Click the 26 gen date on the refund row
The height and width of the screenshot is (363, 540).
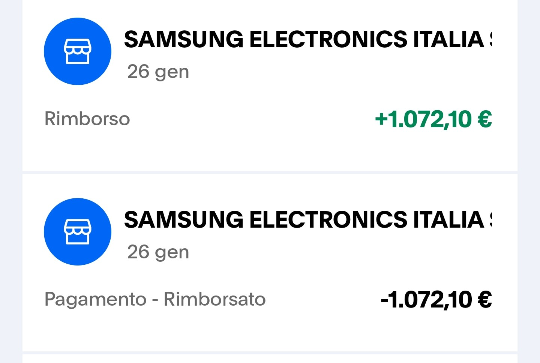157,72
